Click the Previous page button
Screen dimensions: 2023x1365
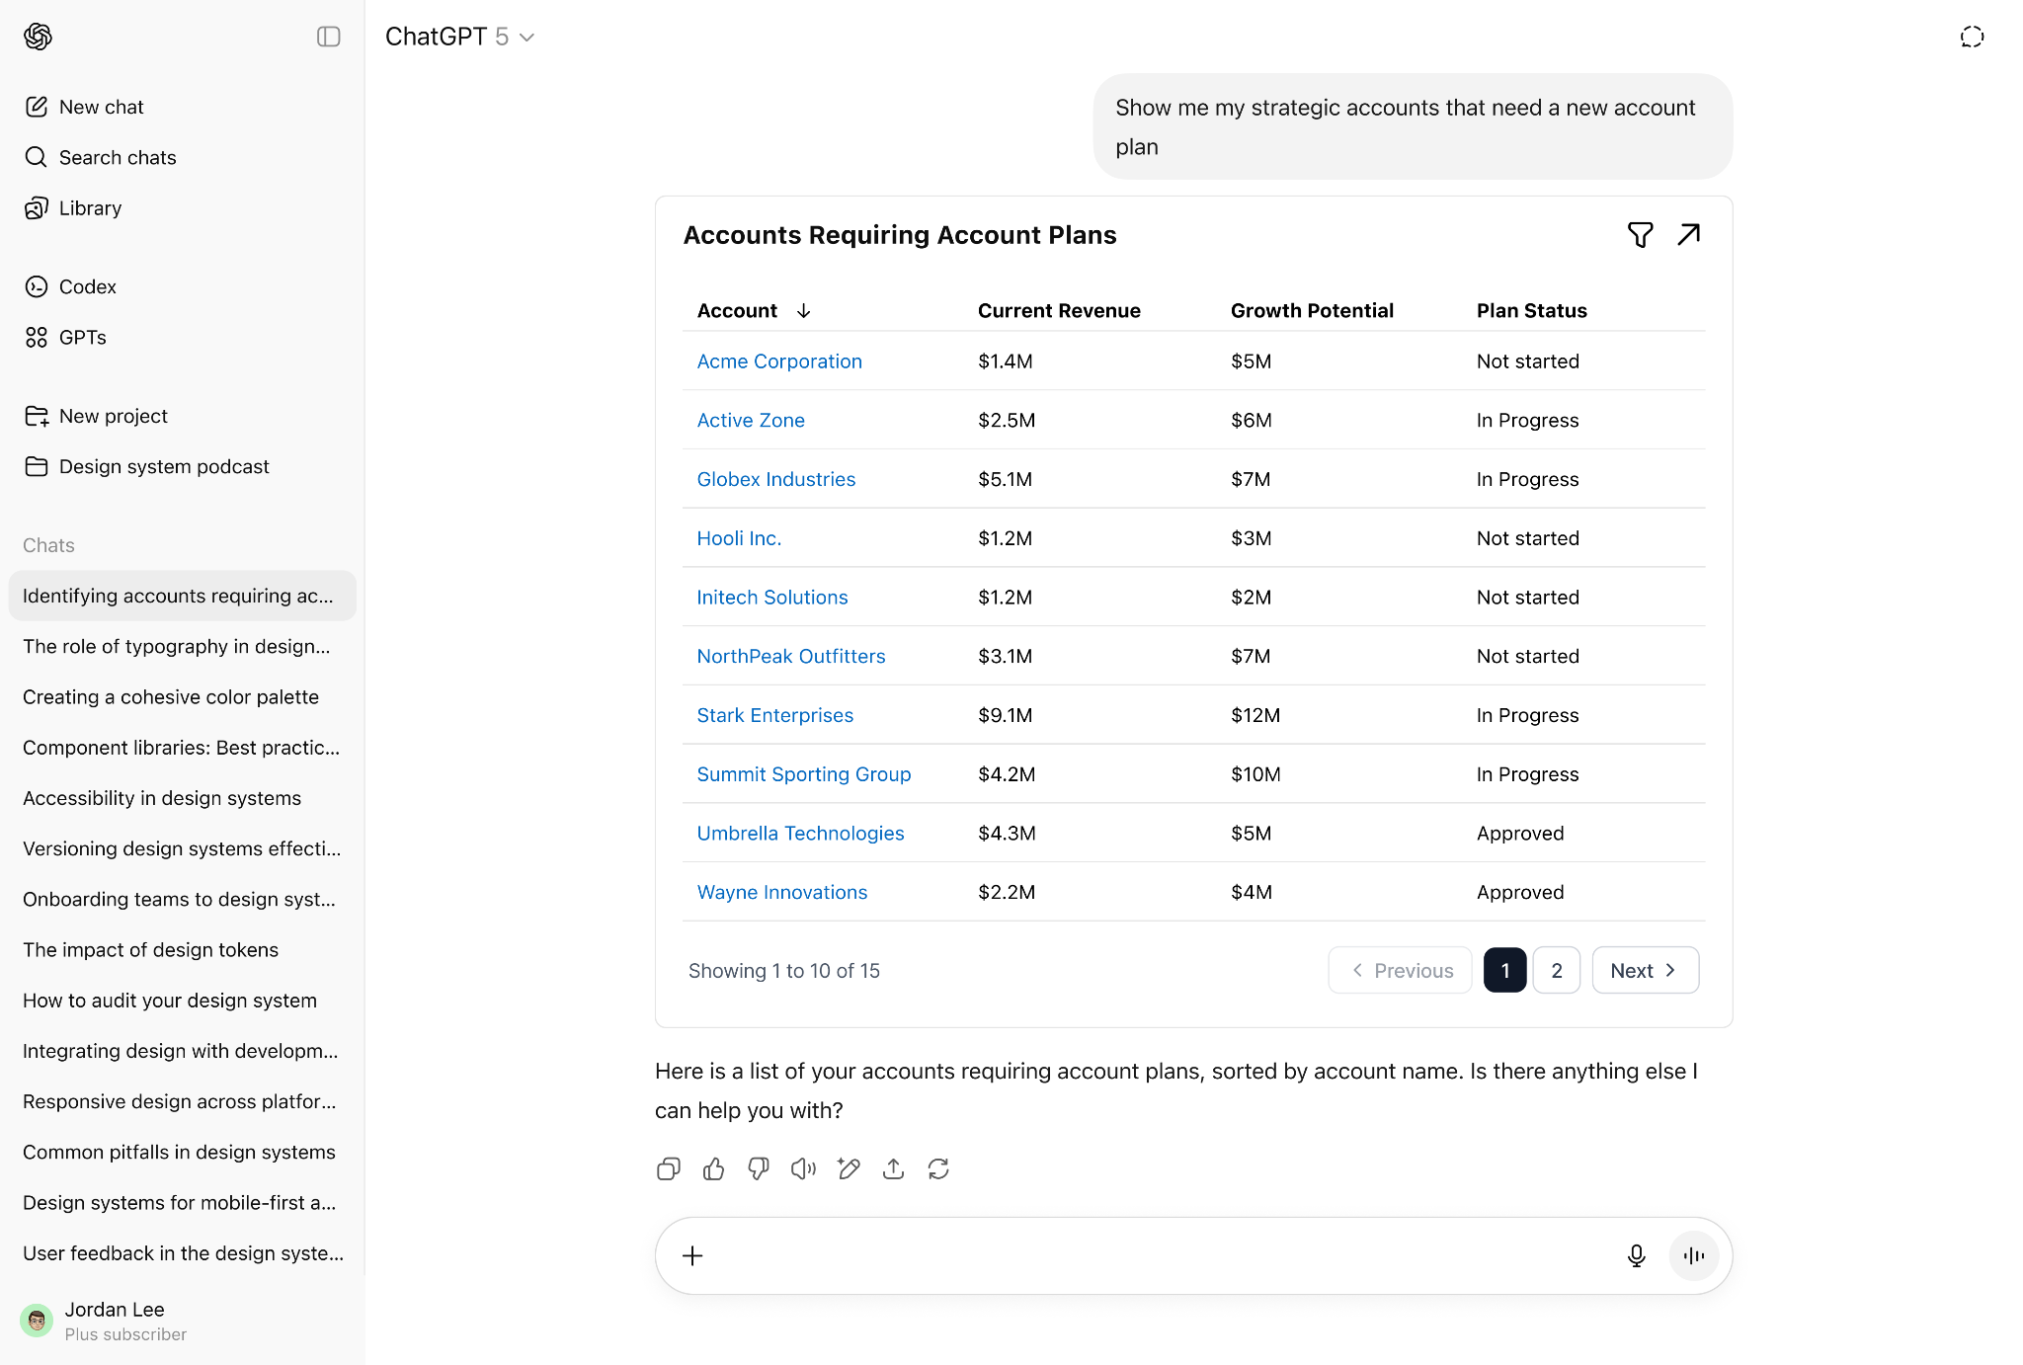(1400, 970)
